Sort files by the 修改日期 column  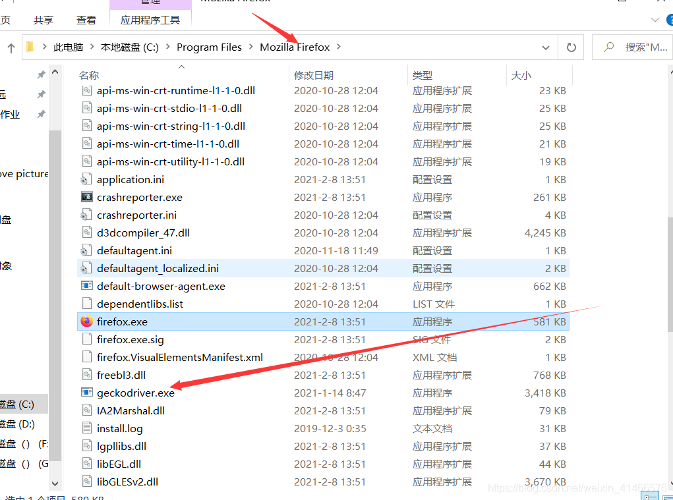314,76
